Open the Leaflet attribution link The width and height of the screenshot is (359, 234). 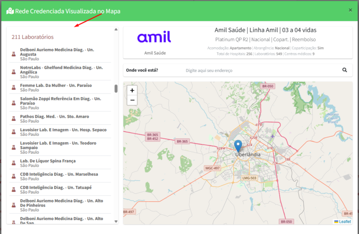coord(345,221)
